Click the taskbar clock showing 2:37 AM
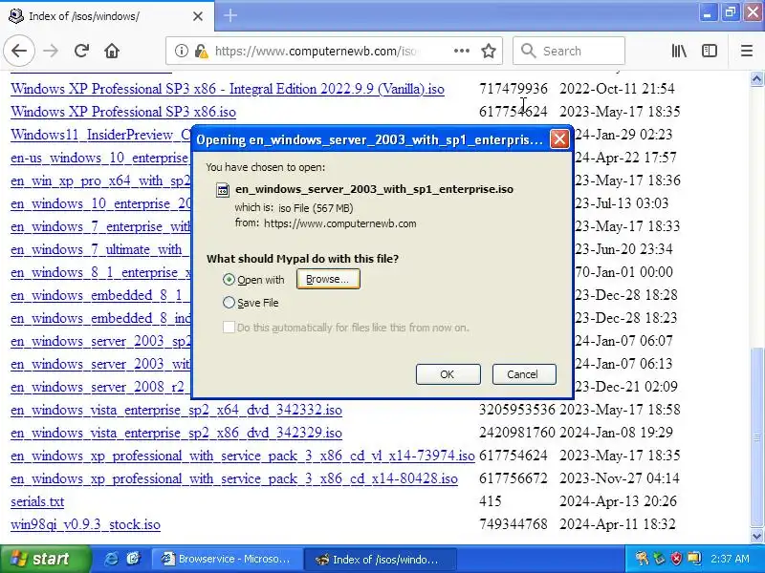The width and height of the screenshot is (765, 573). pos(730,559)
